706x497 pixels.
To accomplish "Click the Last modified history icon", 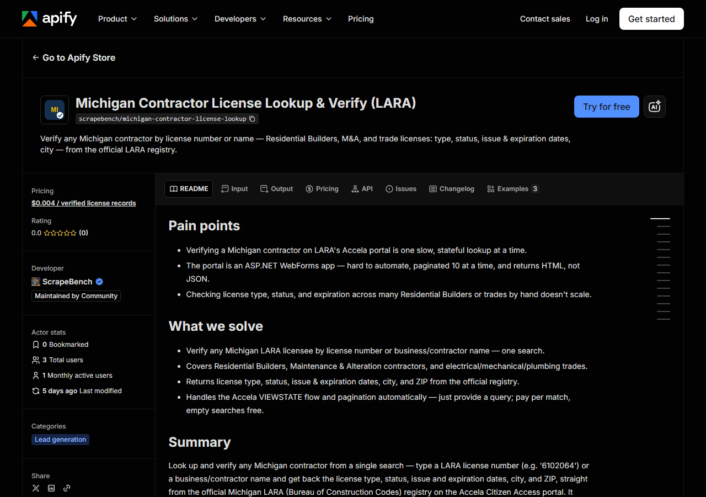I will [36, 391].
